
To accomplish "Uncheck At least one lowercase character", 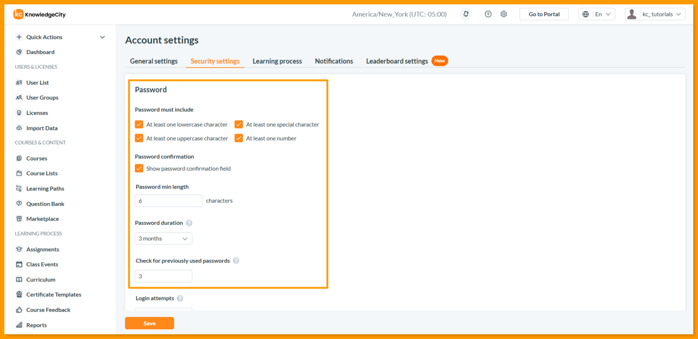I will (139, 125).
